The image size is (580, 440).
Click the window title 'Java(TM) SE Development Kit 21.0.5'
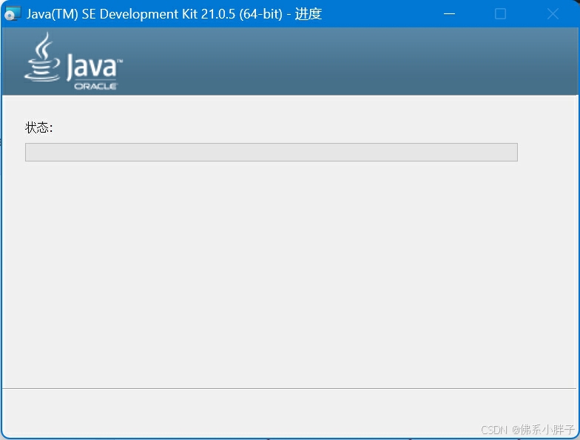pos(131,14)
